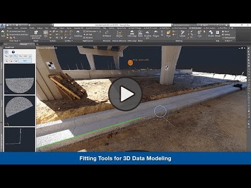Click Set point cloud projection

(17, 34)
